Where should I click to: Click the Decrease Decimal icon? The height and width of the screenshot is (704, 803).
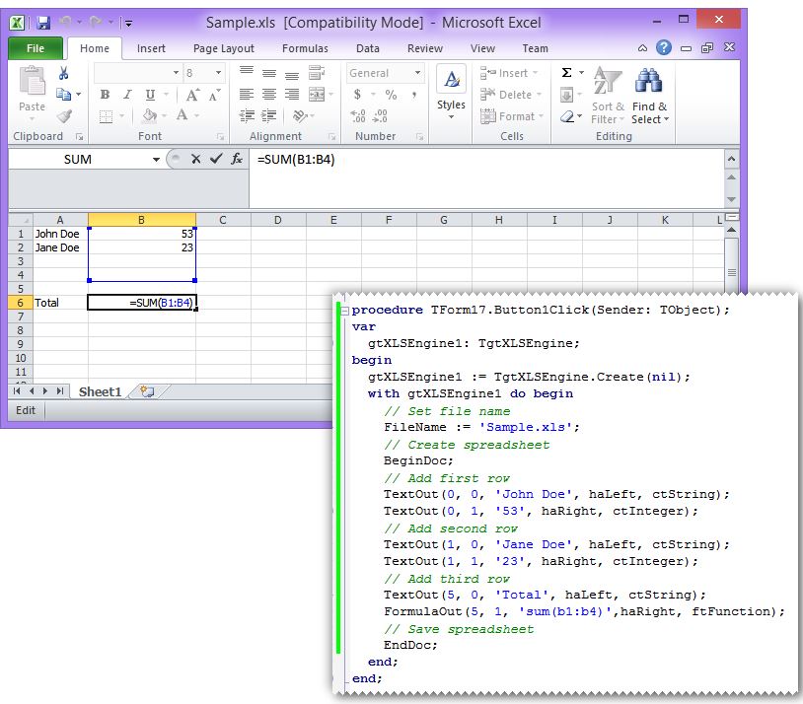pyautogui.click(x=380, y=116)
